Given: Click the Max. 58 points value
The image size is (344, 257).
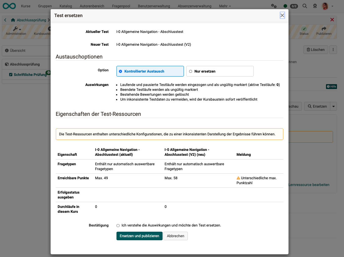Looking at the screenshot, I should tap(171, 178).
